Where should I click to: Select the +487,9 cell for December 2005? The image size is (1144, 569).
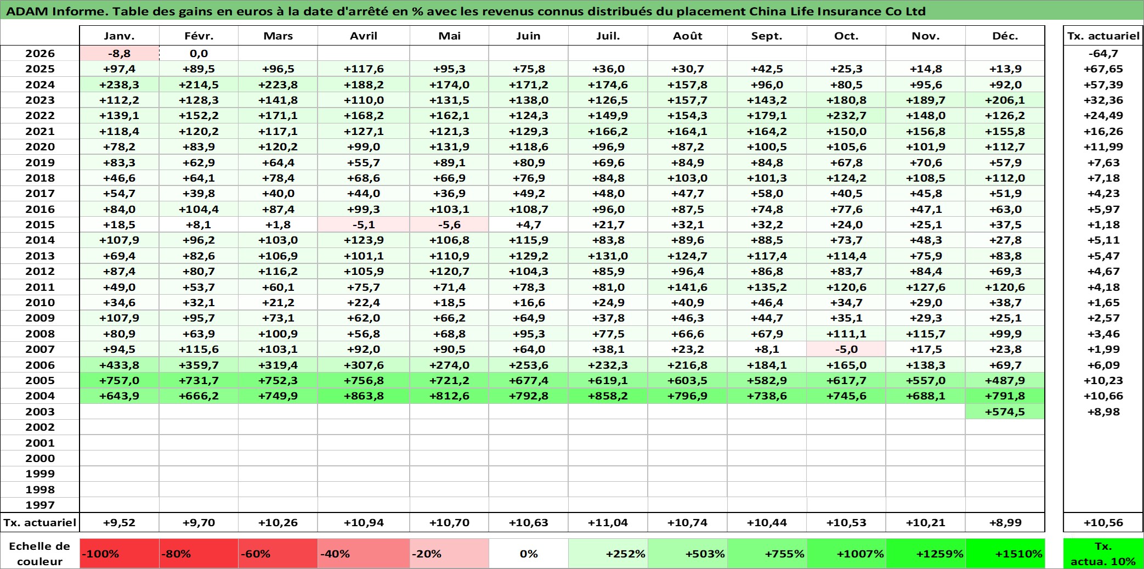[x=1005, y=380]
